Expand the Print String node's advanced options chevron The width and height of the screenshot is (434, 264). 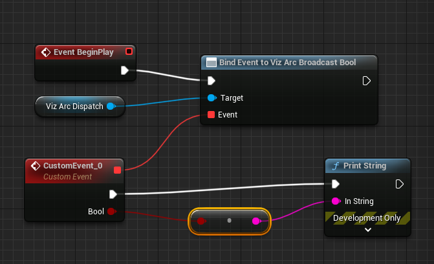[x=367, y=230]
